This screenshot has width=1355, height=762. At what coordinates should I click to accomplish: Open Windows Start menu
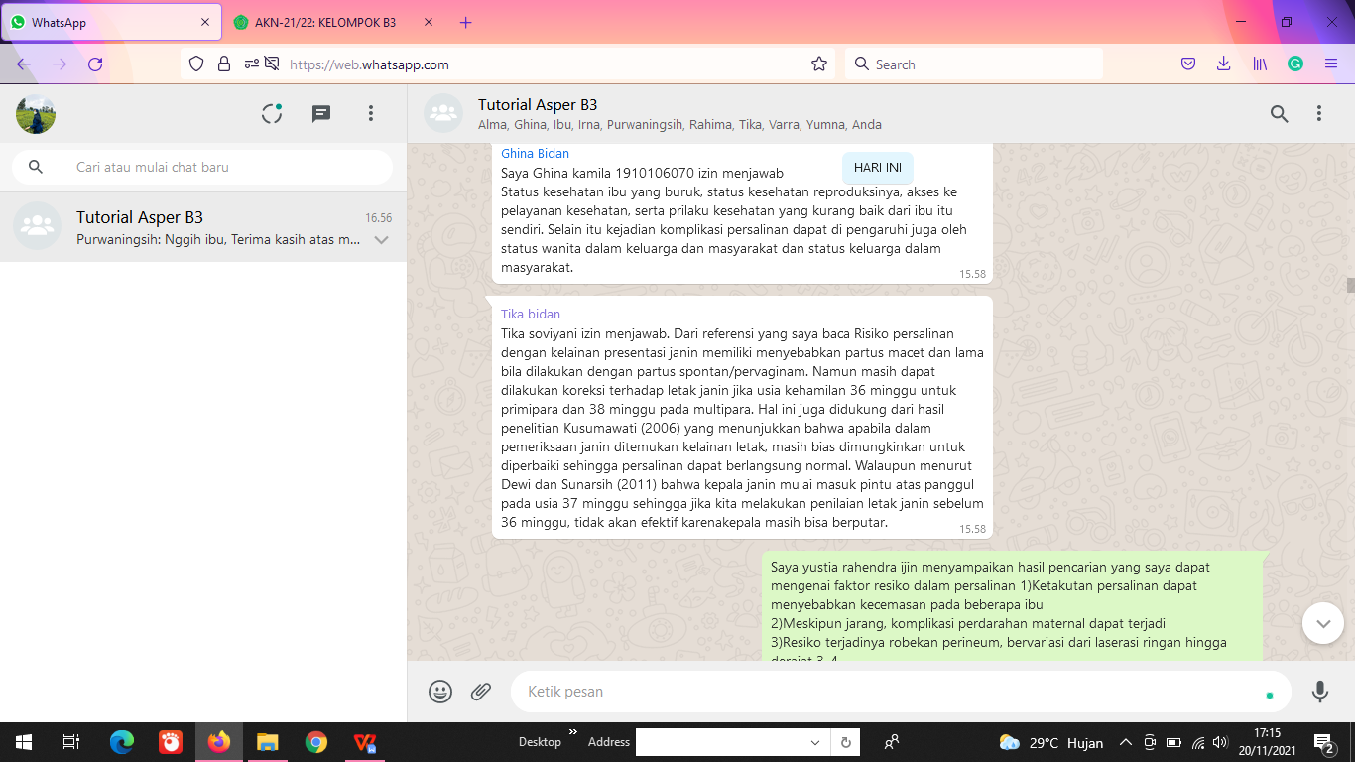[x=24, y=742]
